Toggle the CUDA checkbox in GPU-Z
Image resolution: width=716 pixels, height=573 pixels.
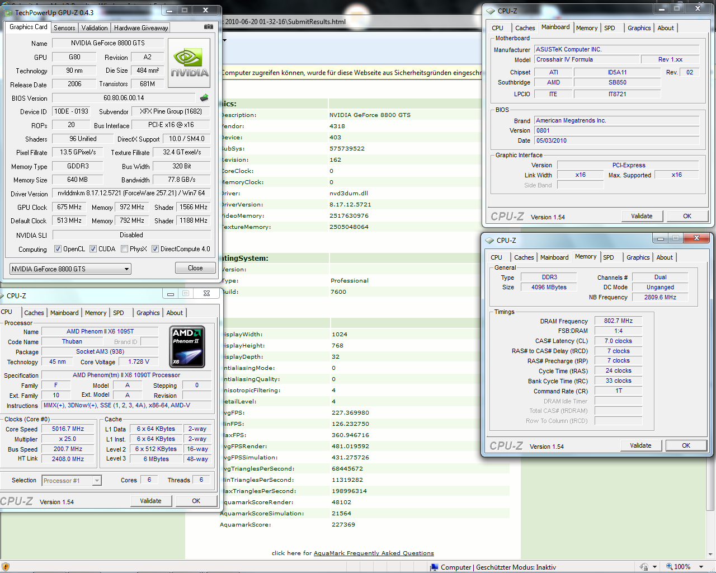[x=93, y=249]
